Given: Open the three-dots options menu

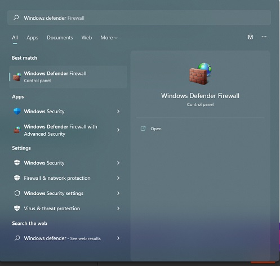Looking at the screenshot, I should click(264, 37).
